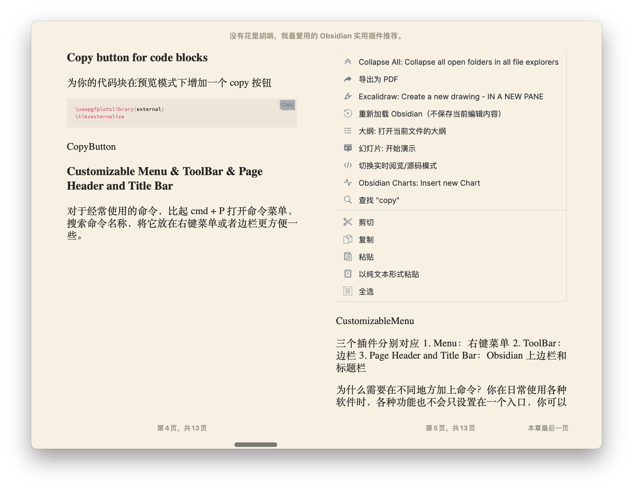Click the paste clipboard icon
The width and height of the screenshot is (633, 490).
348,257
